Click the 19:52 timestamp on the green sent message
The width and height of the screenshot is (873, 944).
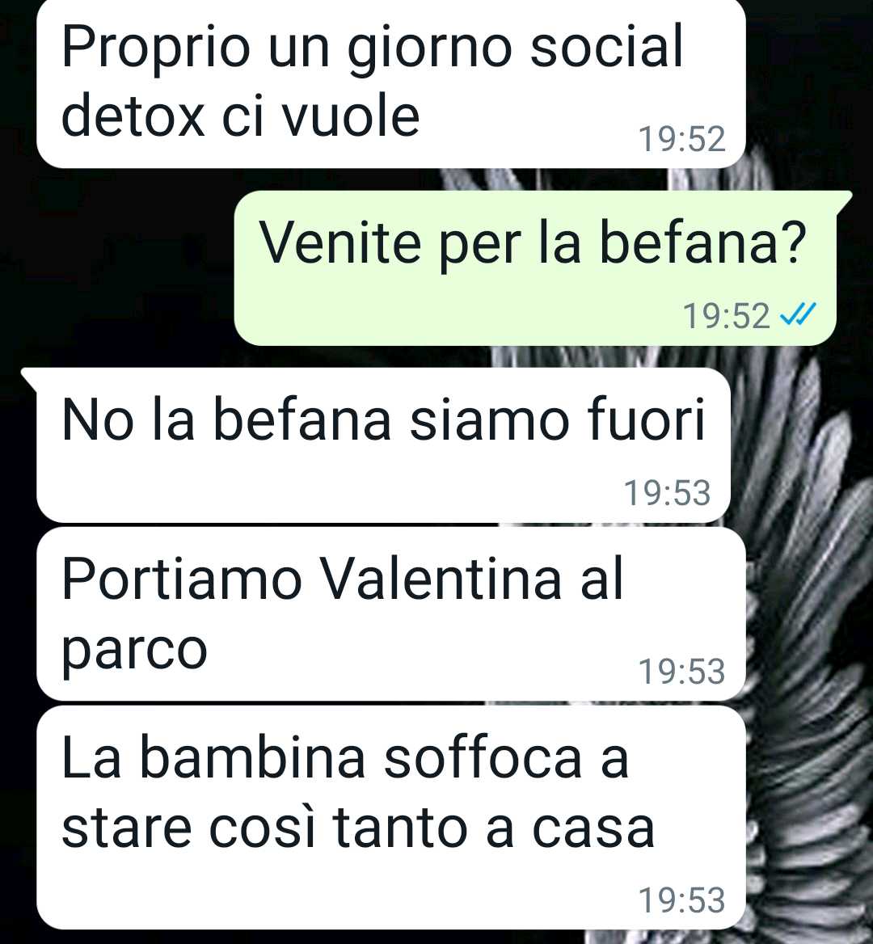coord(726,315)
